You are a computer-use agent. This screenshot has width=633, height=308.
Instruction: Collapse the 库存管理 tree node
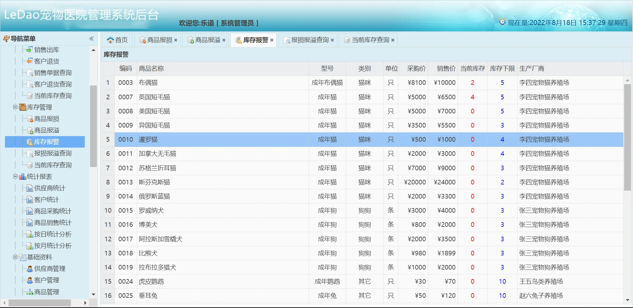pos(15,107)
